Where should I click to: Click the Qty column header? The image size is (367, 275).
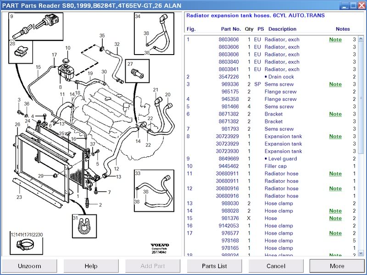coord(249,29)
